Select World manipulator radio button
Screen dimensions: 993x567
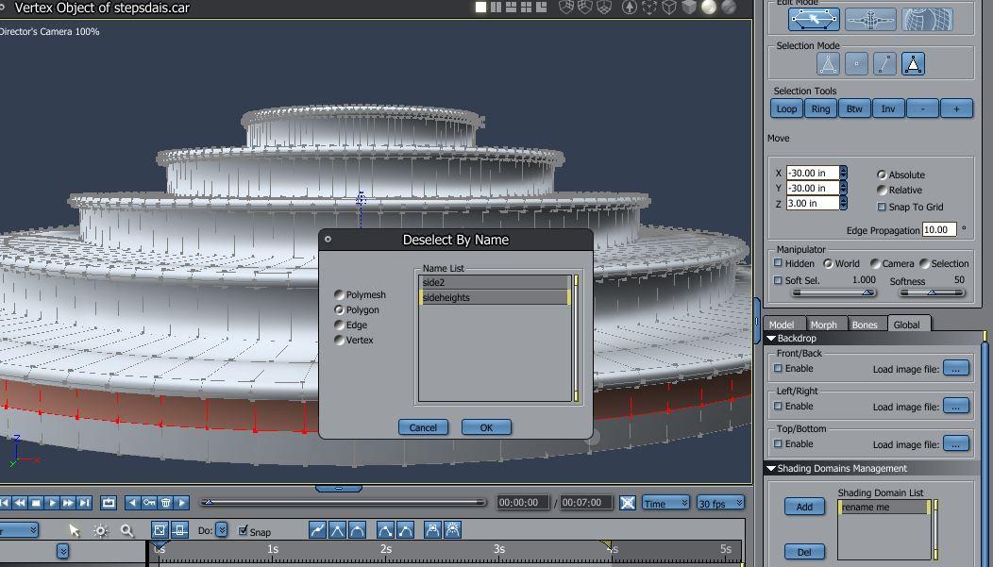click(828, 263)
